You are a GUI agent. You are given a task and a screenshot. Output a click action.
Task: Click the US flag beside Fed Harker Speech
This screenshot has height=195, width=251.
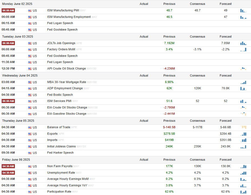[x=30, y=153]
